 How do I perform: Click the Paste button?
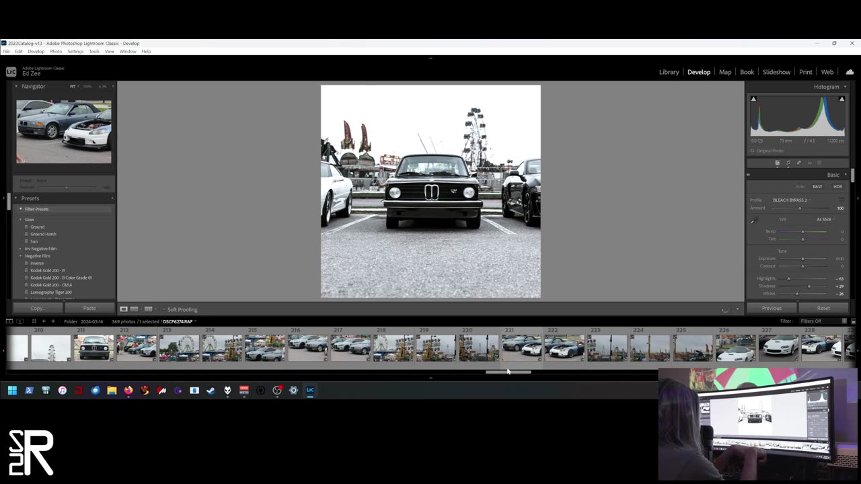click(x=89, y=308)
